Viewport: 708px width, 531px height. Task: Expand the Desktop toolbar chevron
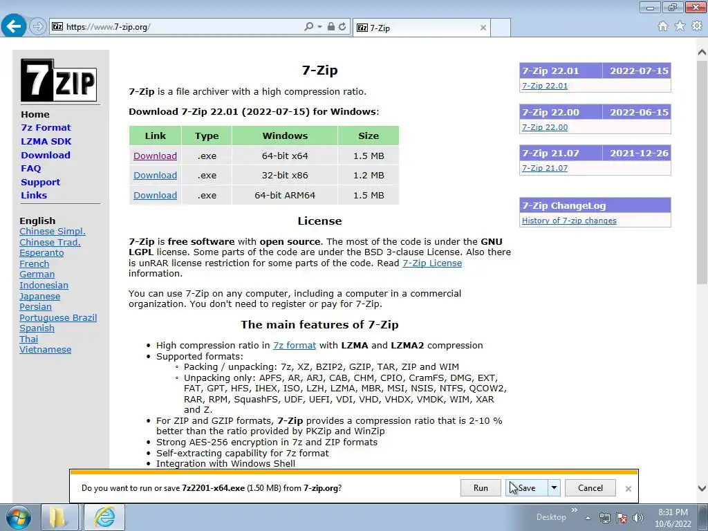pos(575,510)
